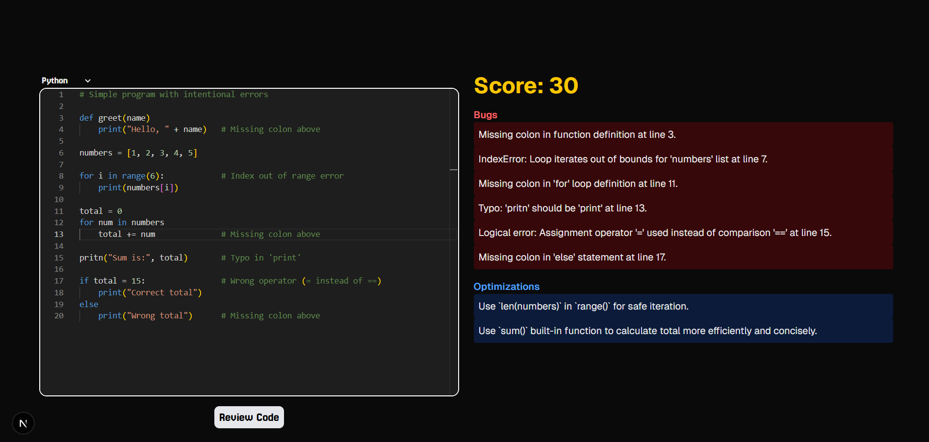
Task: Click the Optimizations section heading
Action: (x=506, y=287)
